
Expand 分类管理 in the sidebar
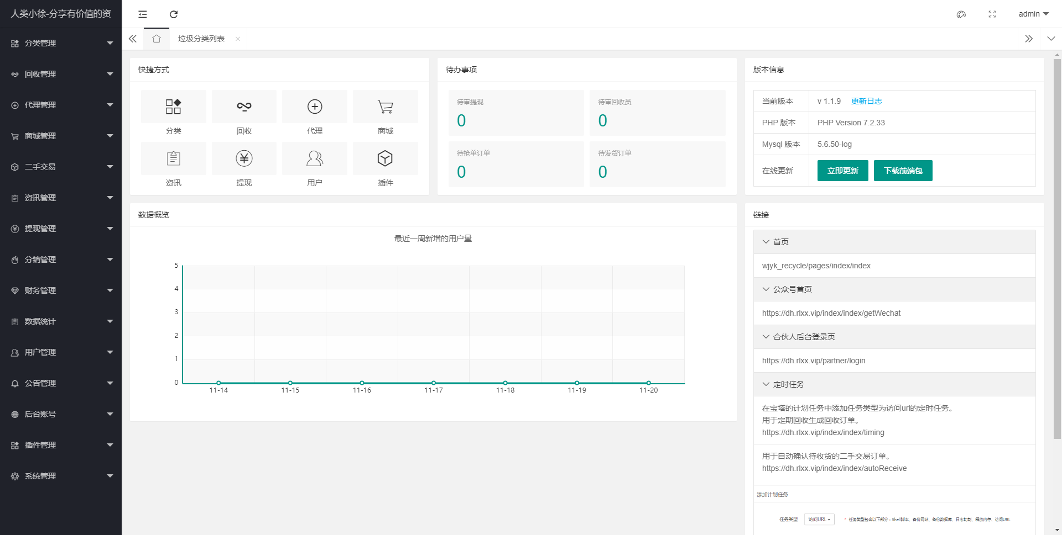click(61, 43)
